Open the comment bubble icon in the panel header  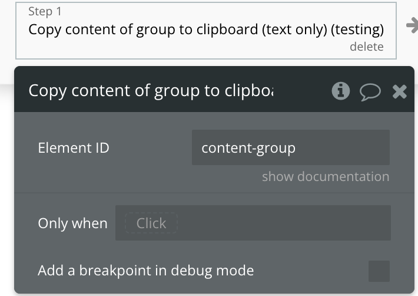[370, 92]
